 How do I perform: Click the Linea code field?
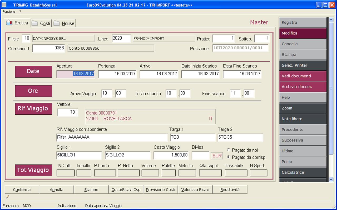[121, 39]
